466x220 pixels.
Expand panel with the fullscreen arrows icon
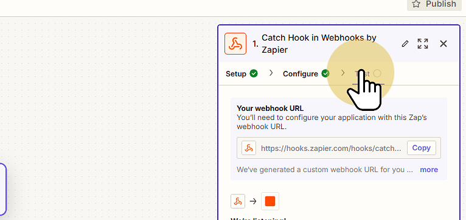[x=423, y=44]
